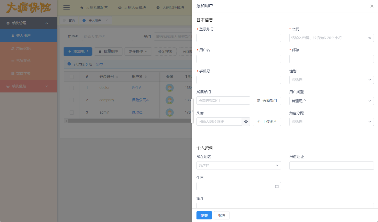The image size is (378, 222).
Task: Click the 大病保险 logo
Action: point(28,8)
